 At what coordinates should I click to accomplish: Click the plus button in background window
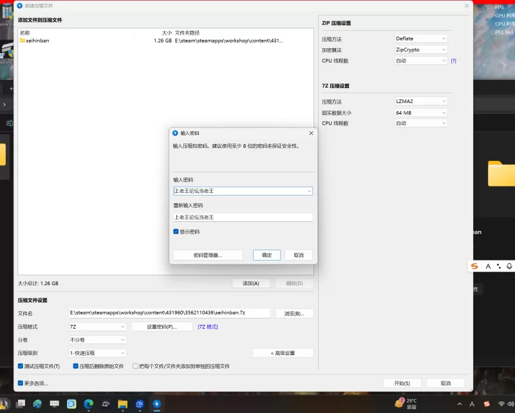(x=11, y=89)
